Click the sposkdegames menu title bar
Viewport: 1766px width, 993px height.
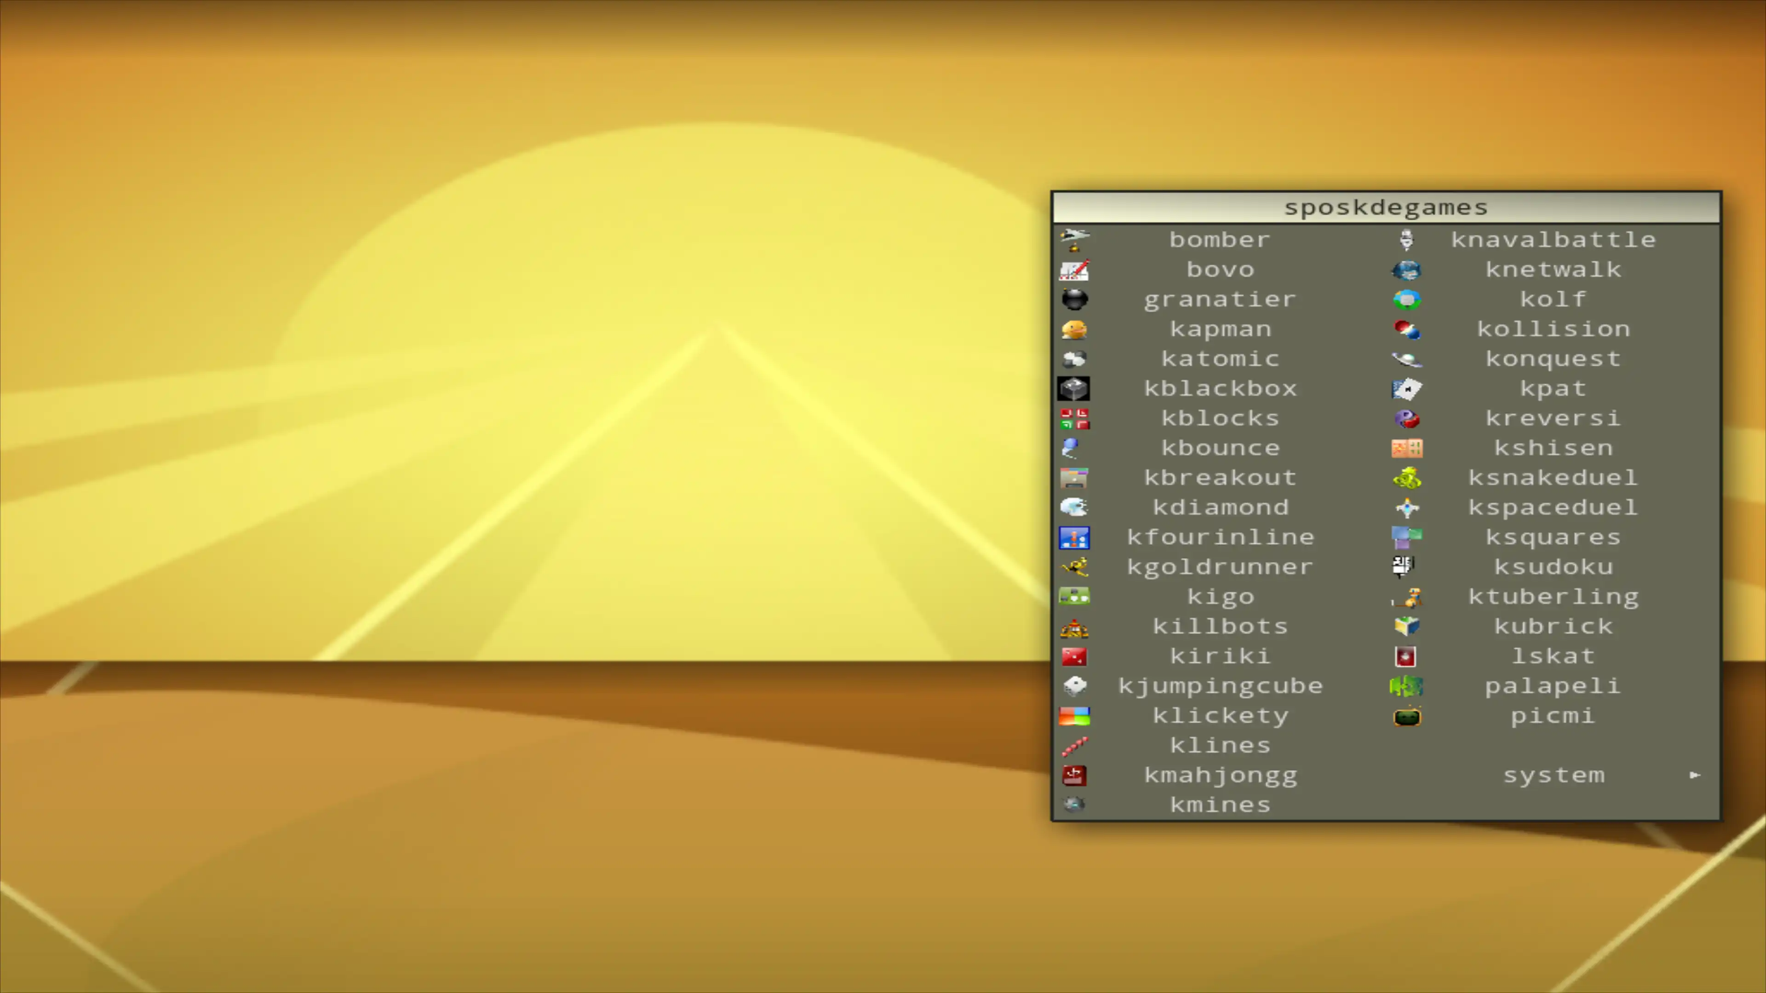click(1386, 207)
